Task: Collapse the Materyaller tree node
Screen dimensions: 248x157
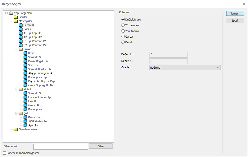Action: [x=11, y=21]
